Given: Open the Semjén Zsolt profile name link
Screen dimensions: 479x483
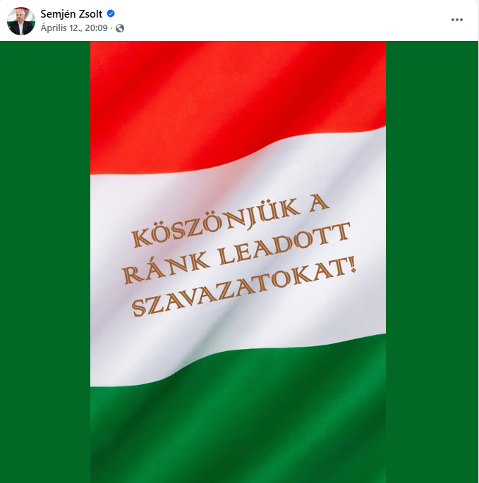Looking at the screenshot, I should point(71,14).
